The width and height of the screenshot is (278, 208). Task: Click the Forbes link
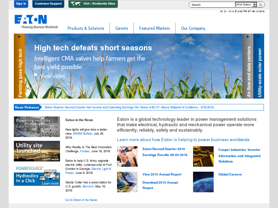(x=85, y=151)
